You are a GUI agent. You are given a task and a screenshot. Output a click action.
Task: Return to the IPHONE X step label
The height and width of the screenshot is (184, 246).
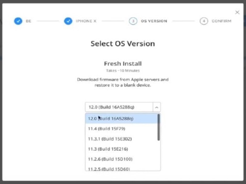[x=86, y=21]
